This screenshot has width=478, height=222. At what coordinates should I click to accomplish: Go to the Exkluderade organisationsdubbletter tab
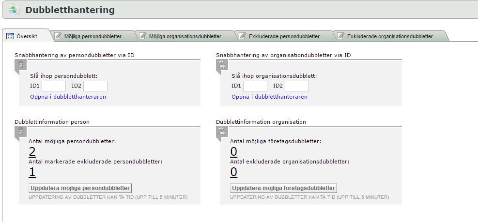(390, 36)
